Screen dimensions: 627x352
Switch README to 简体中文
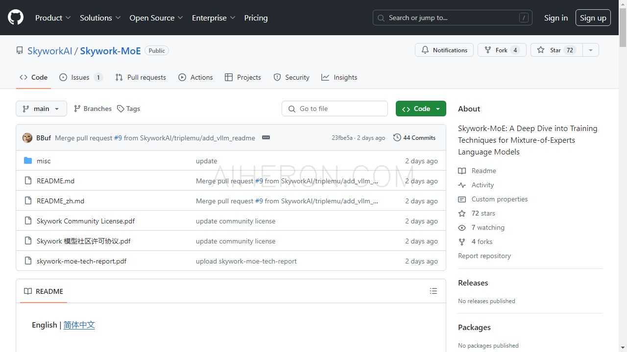tap(79, 325)
